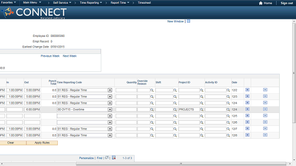The width and height of the screenshot is (296, 166).
Task: Look up Override Reason for 12/2 row
Action: pyautogui.click(x=152, y=90)
